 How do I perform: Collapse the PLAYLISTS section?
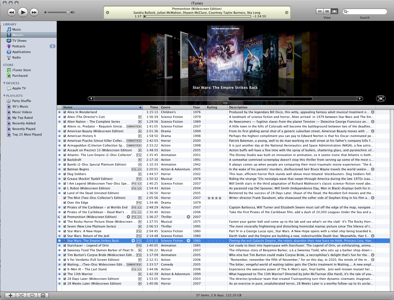coord(4,96)
